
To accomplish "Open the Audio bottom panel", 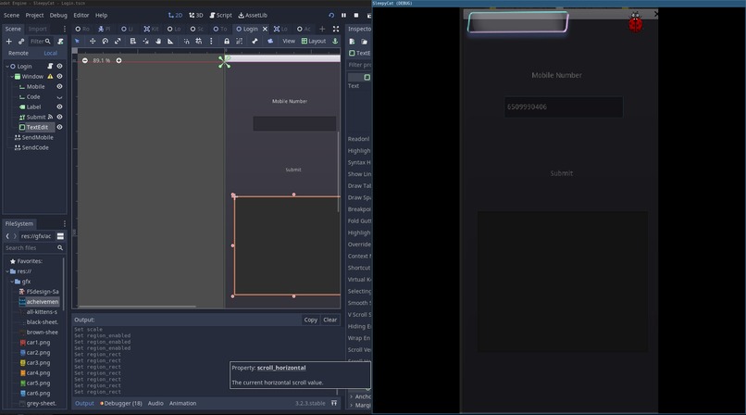I will click(155, 403).
